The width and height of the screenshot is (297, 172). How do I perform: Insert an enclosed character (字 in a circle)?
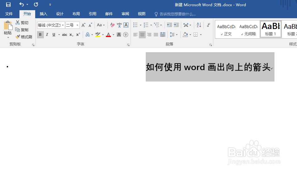coord(126,35)
